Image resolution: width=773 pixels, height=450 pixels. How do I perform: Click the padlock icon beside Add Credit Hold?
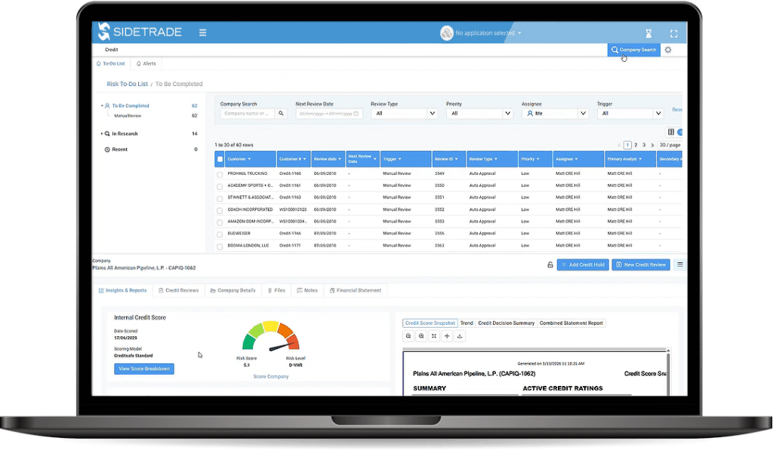550,265
